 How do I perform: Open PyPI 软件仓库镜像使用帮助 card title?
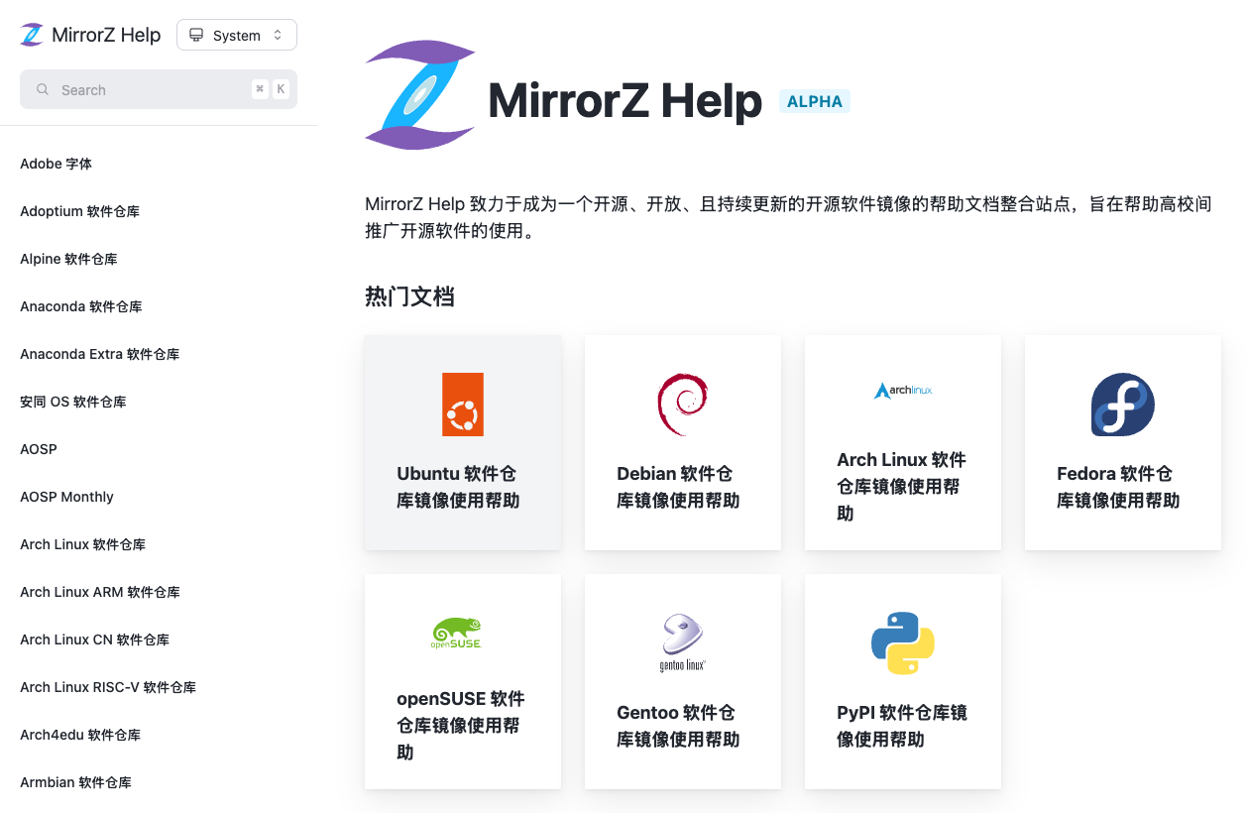point(902,726)
